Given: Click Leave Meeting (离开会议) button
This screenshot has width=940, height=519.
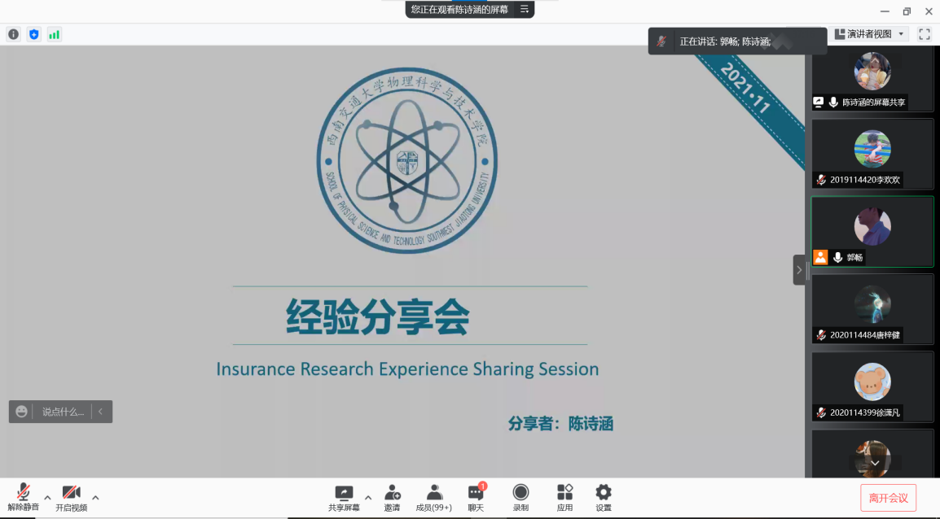Looking at the screenshot, I should click(888, 498).
